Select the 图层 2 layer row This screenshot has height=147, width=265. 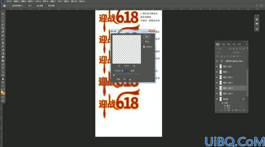tap(231, 72)
